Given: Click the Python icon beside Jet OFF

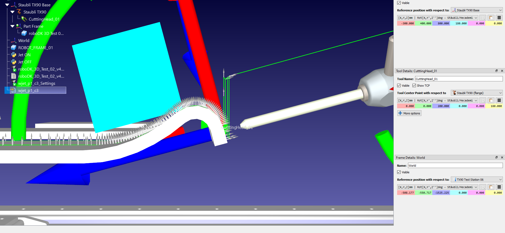Looking at the screenshot, I should click(x=14, y=62).
